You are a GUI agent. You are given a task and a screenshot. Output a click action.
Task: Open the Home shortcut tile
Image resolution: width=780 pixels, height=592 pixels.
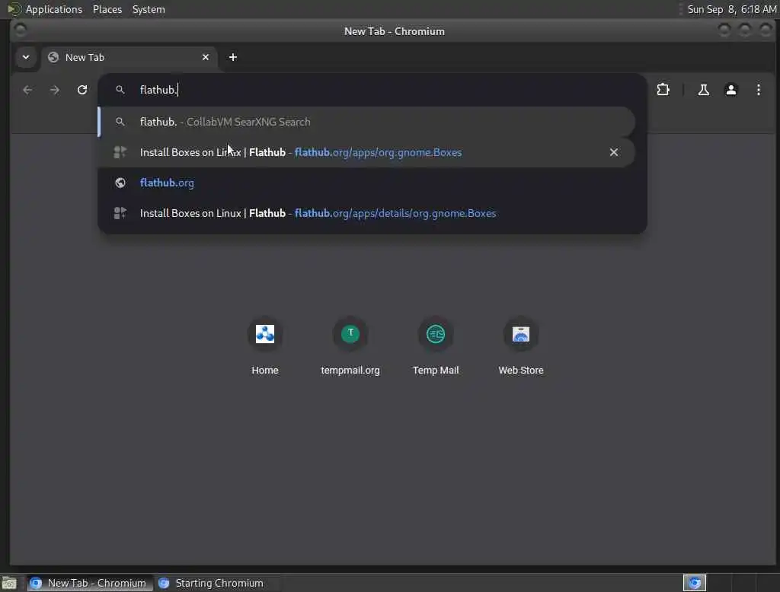[264, 346]
